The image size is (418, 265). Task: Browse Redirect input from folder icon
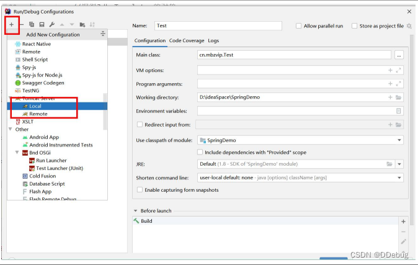click(x=398, y=125)
